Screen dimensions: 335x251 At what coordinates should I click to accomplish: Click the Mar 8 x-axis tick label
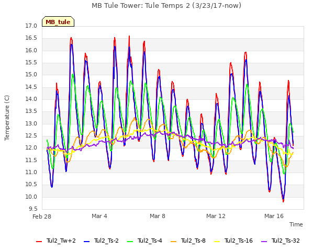158,216
